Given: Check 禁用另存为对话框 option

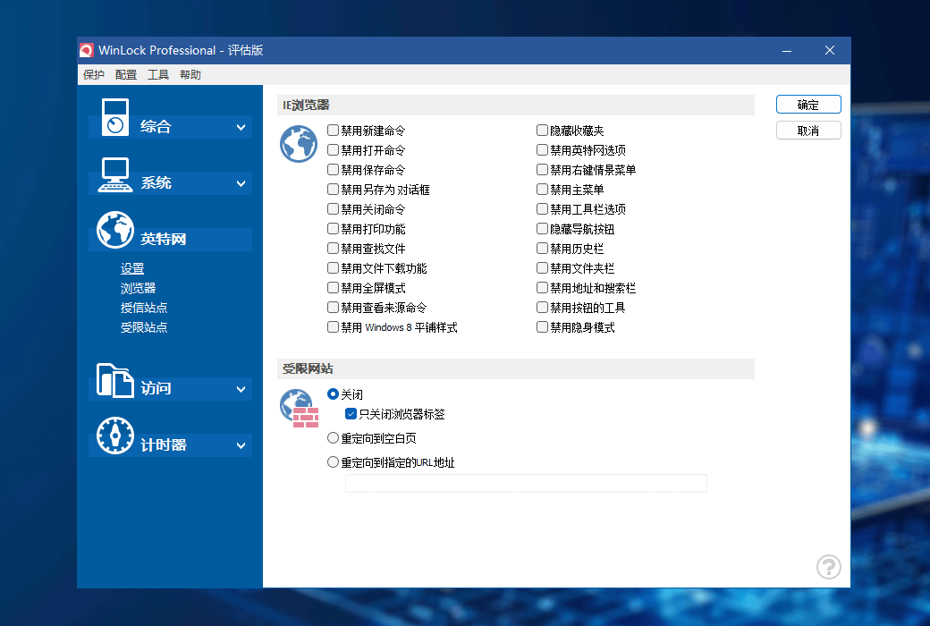Looking at the screenshot, I should (334, 190).
